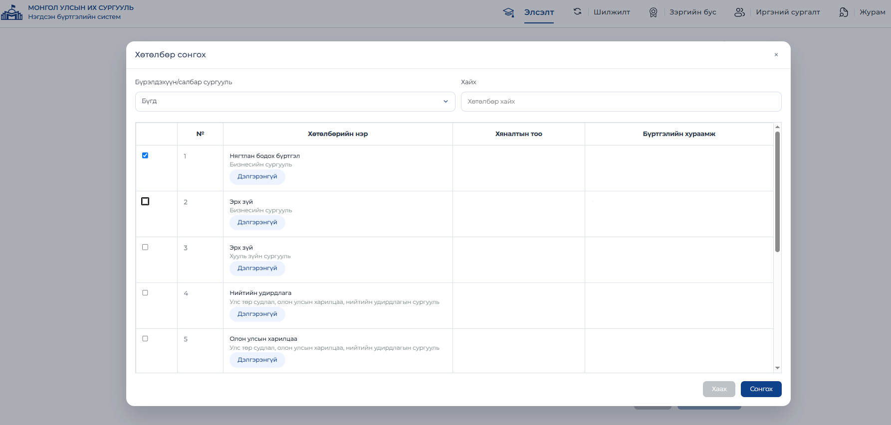
Task: Click the Олон улсын харилцаа program name
Action: click(x=263, y=339)
